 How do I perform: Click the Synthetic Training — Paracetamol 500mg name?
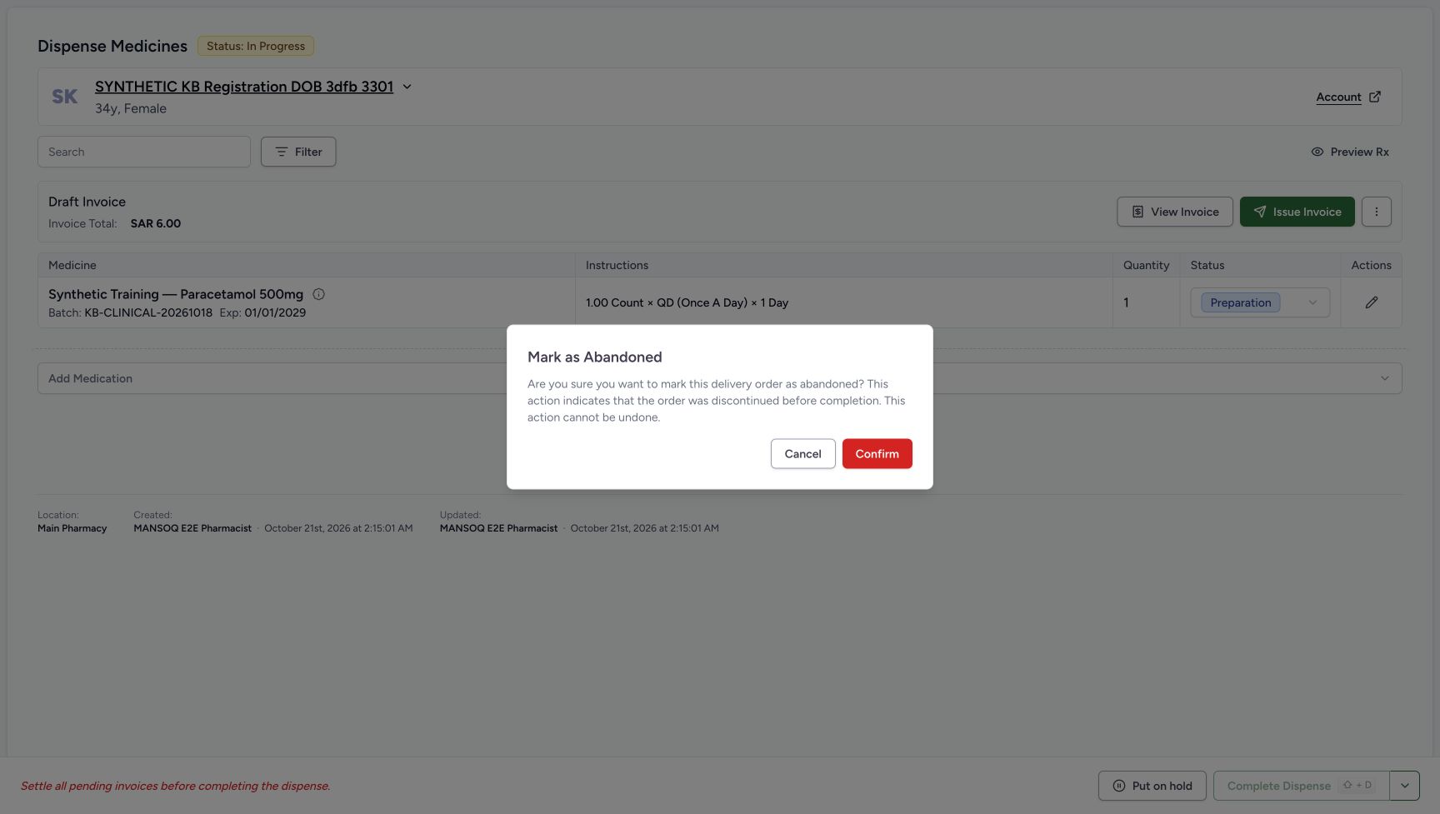pyautogui.click(x=176, y=294)
